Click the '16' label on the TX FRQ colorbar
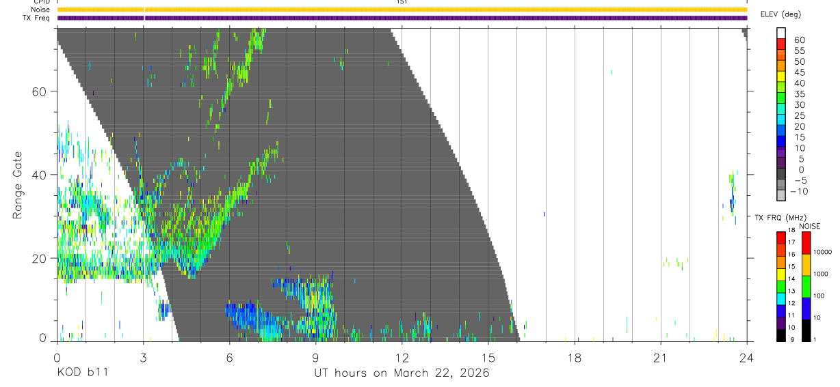The image size is (840, 387). click(791, 255)
